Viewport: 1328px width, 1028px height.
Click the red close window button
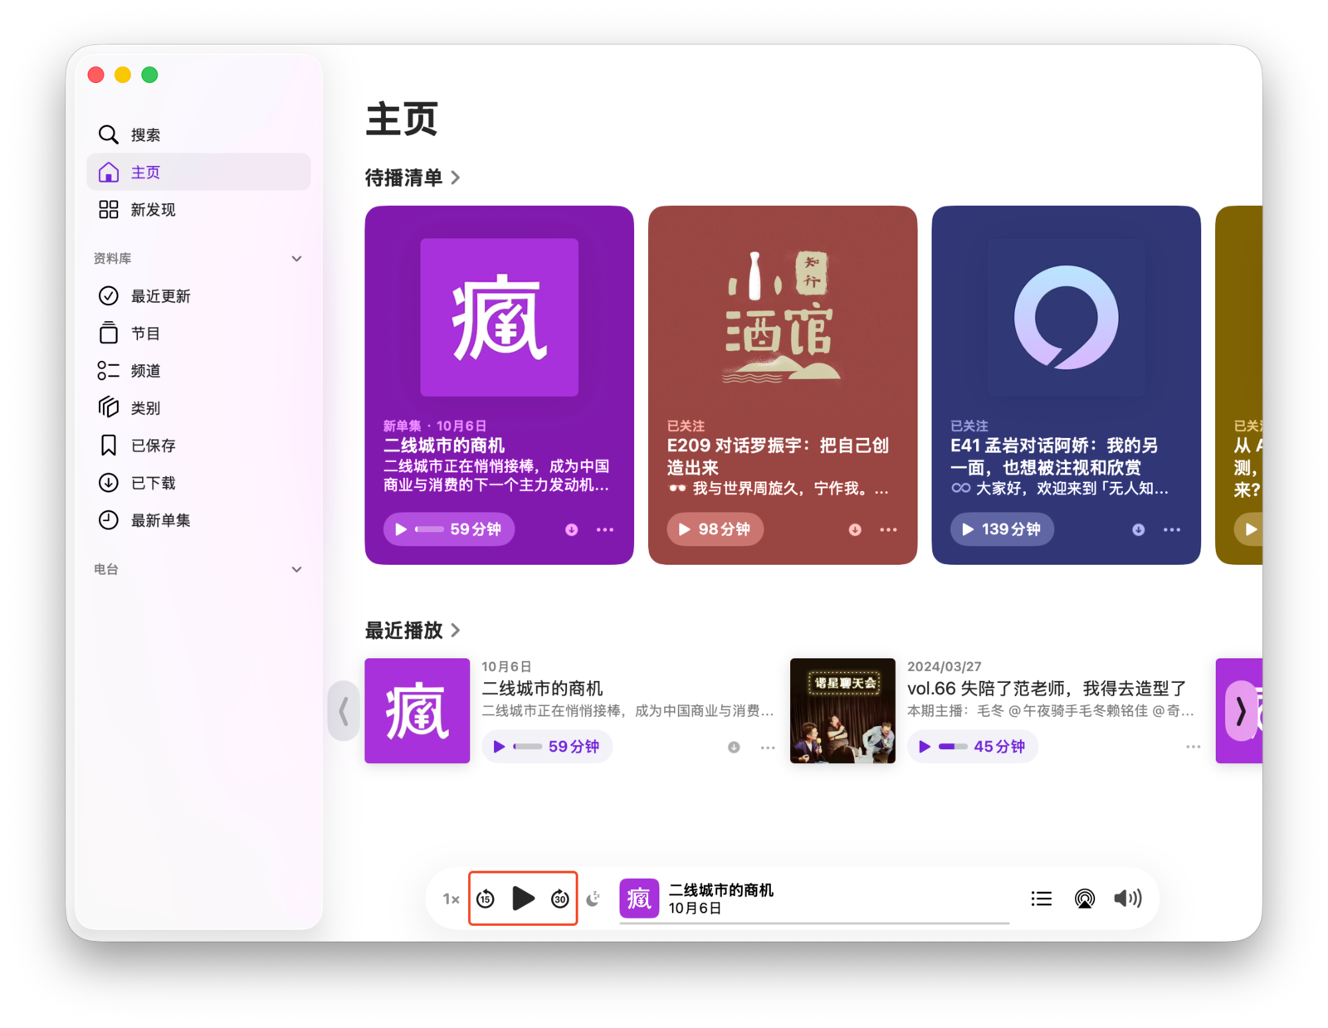[x=96, y=75]
